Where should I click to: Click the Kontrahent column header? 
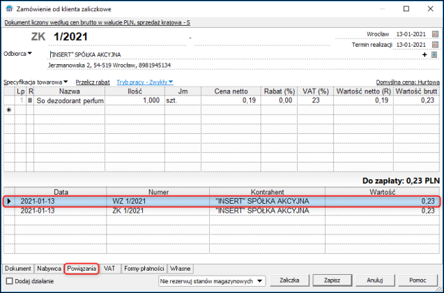pos(268,192)
